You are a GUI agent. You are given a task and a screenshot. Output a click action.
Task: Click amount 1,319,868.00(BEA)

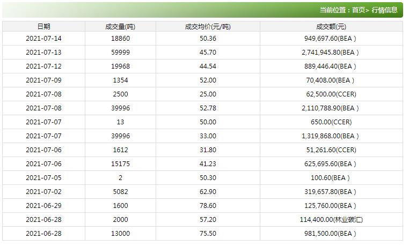tap(330, 136)
